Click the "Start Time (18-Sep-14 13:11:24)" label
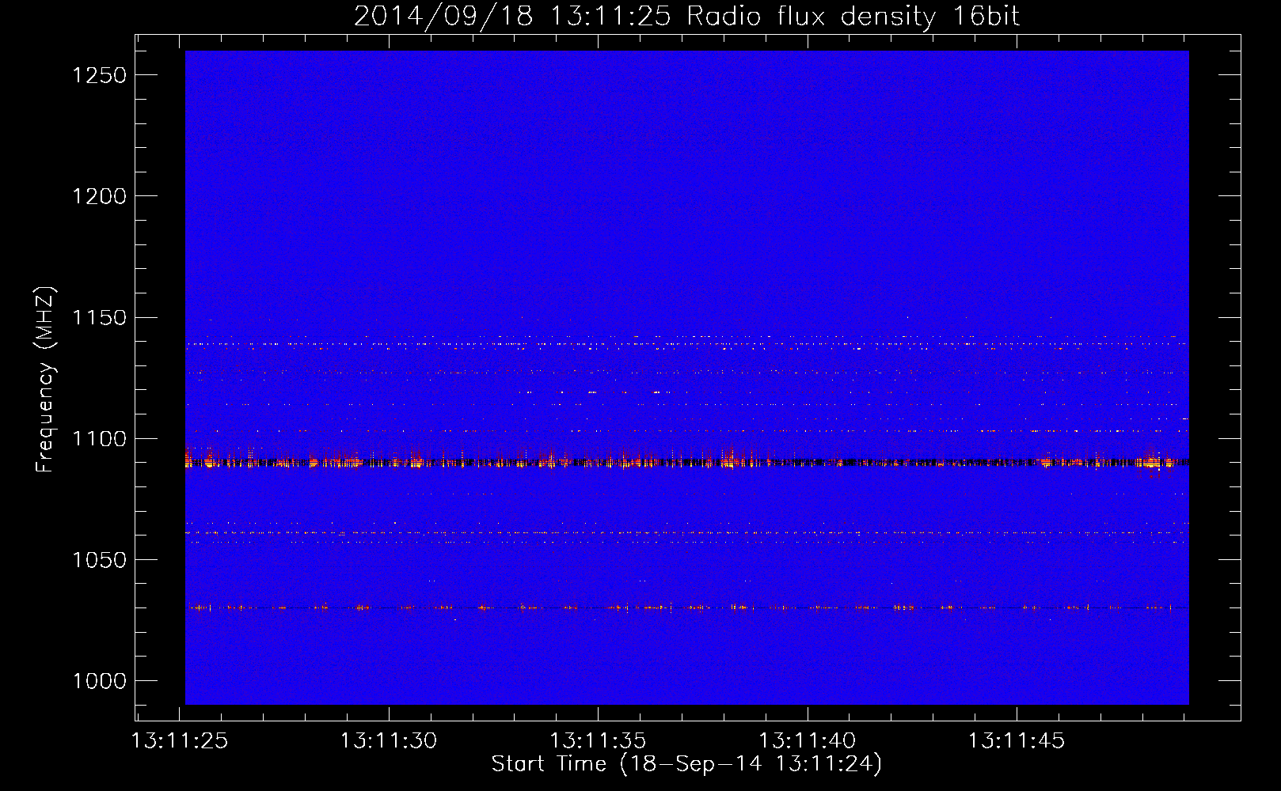This screenshot has width=1281, height=791. click(686, 764)
